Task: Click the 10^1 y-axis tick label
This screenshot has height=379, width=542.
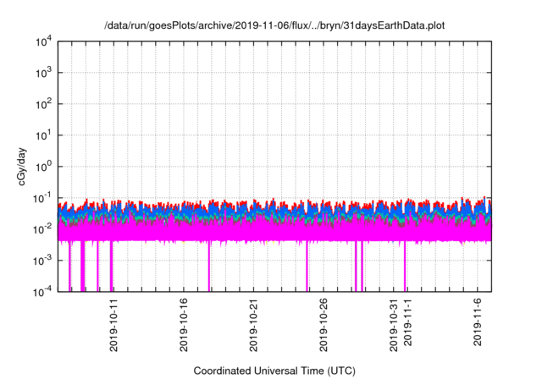Action: 44,135
